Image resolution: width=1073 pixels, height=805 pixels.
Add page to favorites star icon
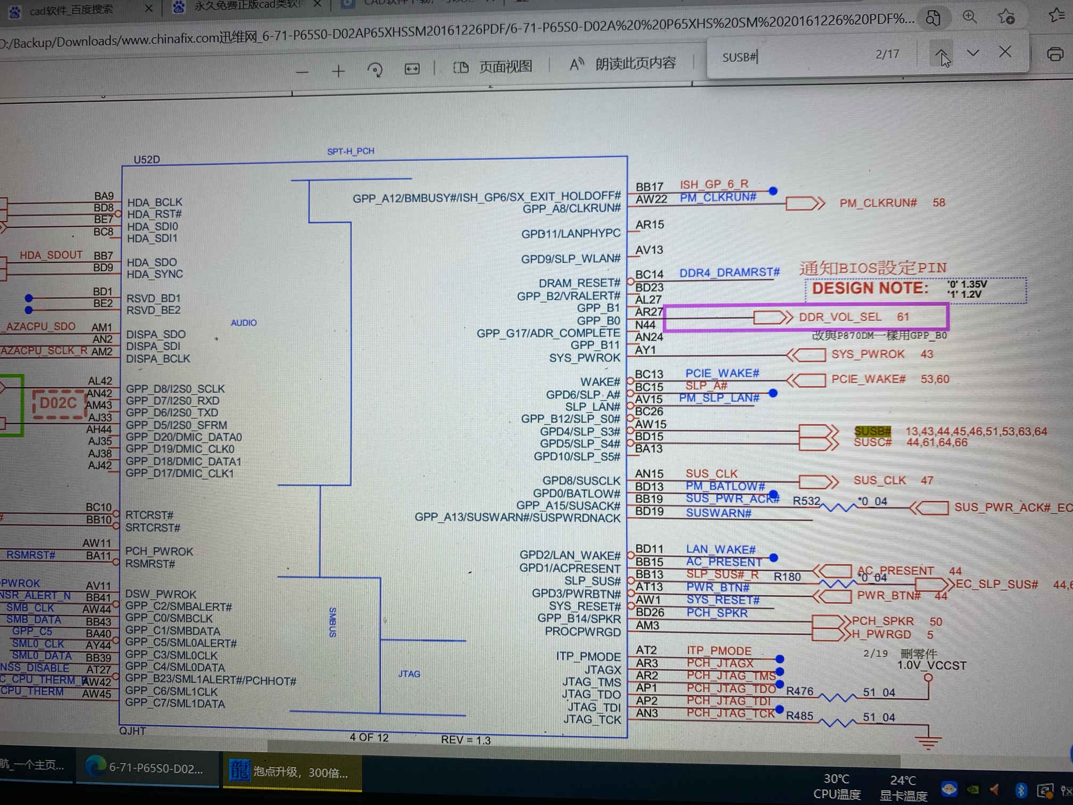1006,17
